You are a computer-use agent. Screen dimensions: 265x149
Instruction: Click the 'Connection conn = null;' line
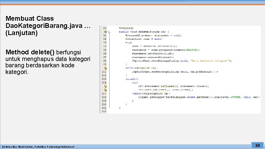144,39
